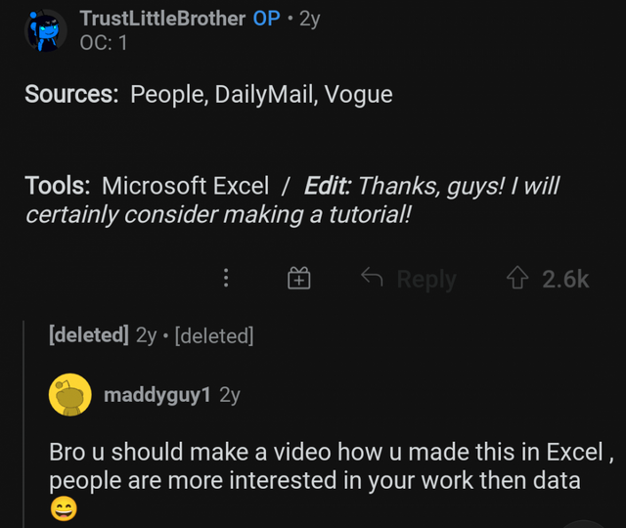Click the 2y timestamp next to maddyguy1
The height and width of the screenshot is (528, 626).
click(230, 395)
